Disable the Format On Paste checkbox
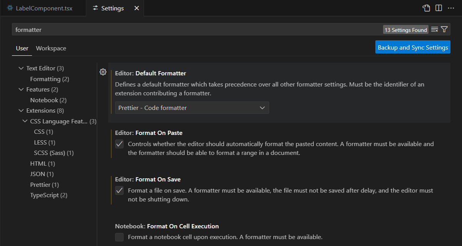 pos(119,144)
